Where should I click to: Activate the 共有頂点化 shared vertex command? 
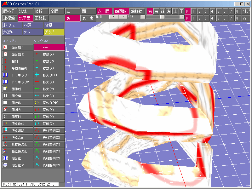tap(18, 144)
